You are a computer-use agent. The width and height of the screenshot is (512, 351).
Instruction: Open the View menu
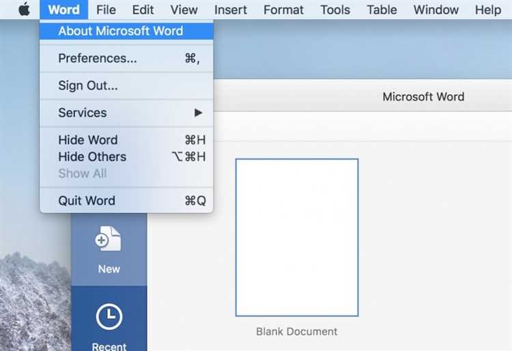coord(184,10)
